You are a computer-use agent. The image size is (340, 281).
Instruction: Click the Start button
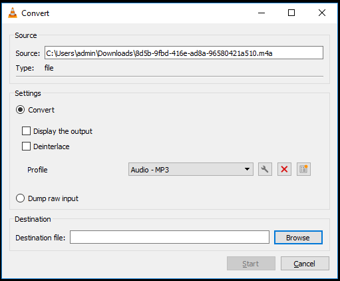click(251, 264)
